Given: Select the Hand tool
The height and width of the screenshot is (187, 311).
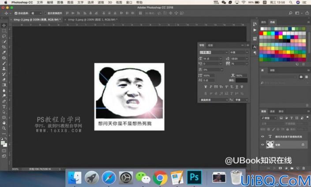Looking at the screenshot, I should point(4,123).
